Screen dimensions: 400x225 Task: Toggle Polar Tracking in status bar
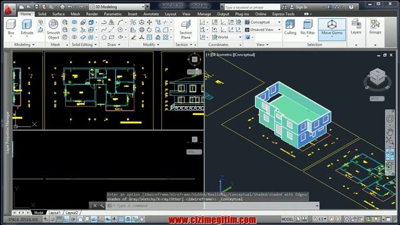73,219
